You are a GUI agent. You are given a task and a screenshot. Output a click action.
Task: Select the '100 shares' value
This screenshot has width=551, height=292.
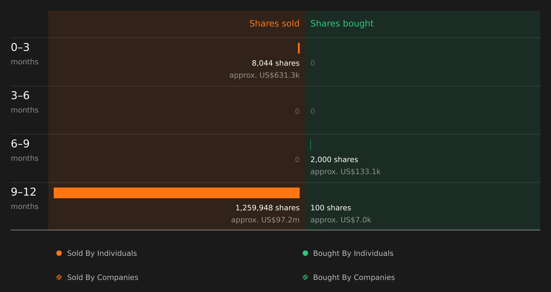pyautogui.click(x=331, y=208)
